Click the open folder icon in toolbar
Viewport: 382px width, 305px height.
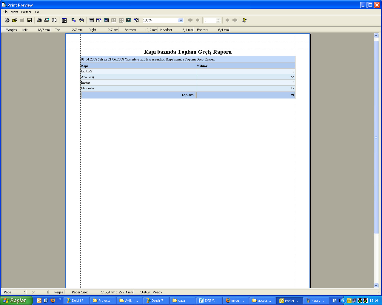(x=14, y=20)
